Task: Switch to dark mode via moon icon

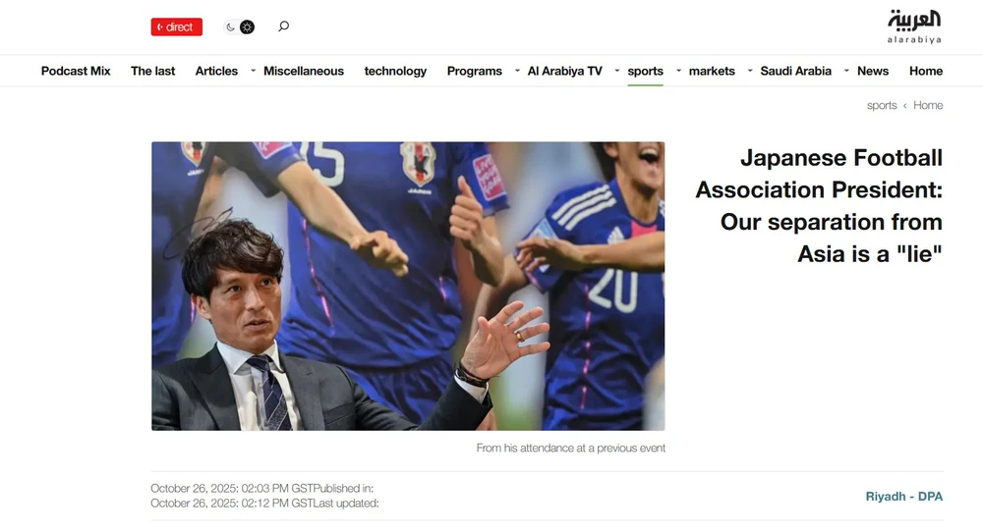Action: 231,27
